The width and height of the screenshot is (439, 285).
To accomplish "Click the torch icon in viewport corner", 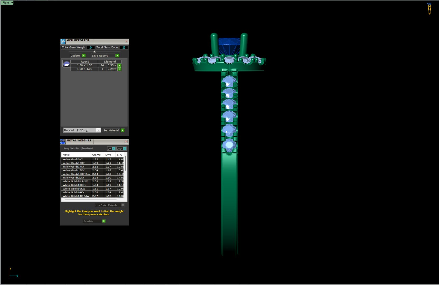I will [x=429, y=8].
